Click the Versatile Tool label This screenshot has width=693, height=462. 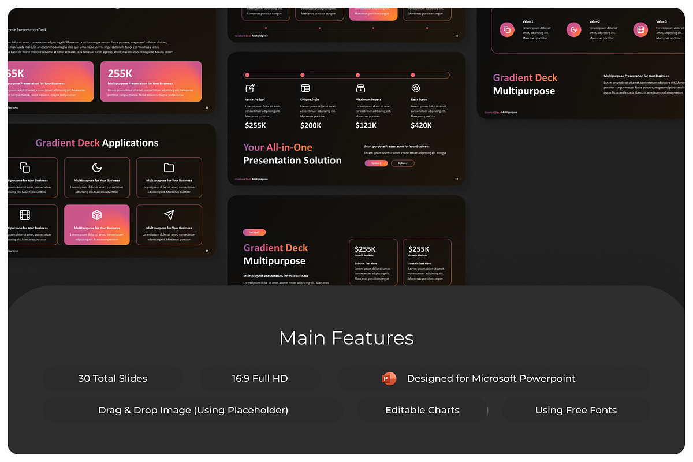(255, 100)
